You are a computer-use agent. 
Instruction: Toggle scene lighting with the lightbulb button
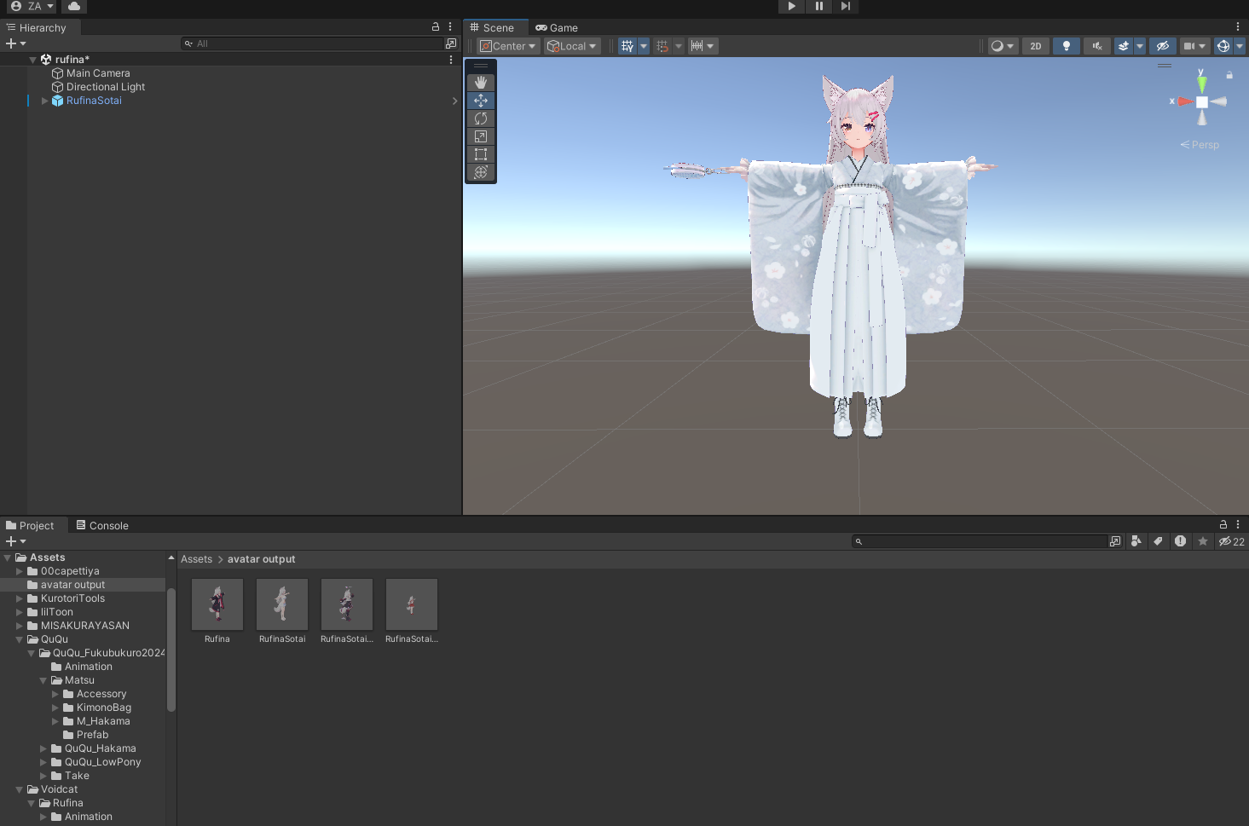tap(1066, 46)
